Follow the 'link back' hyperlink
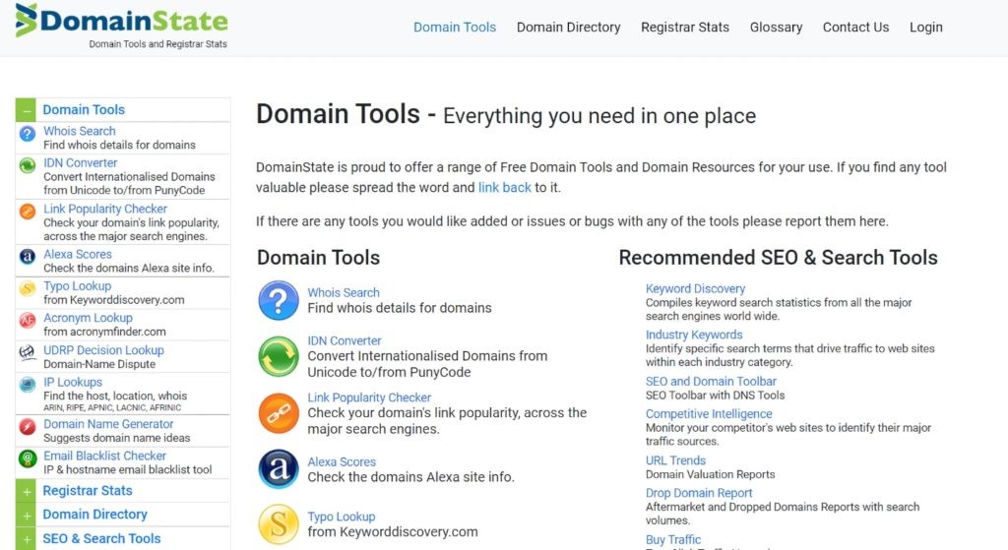Viewport: 1008px width, 550px height. tap(504, 187)
